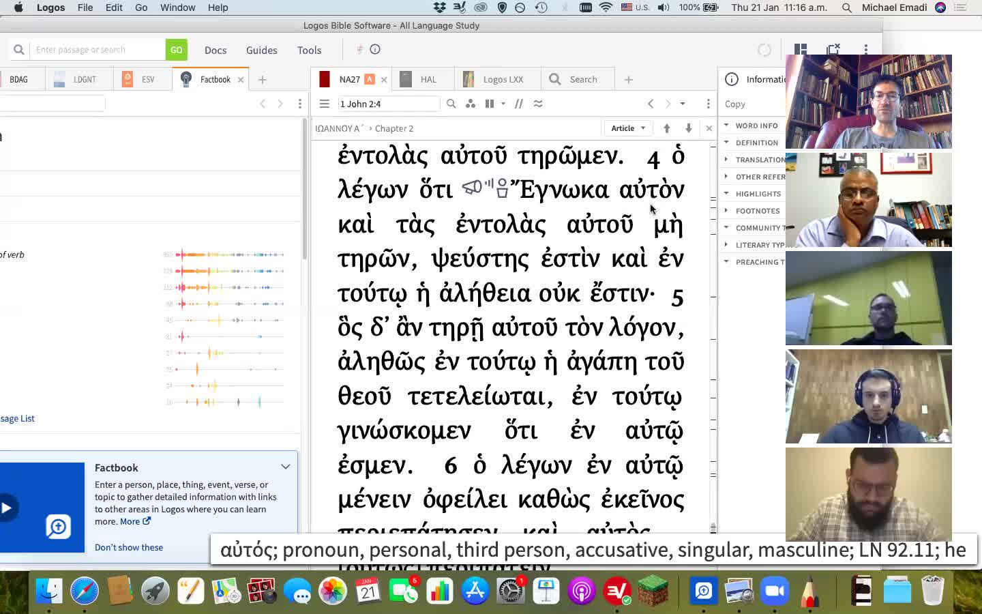Click the Greek word ψεύστης
982x614 pixels.
(480, 259)
